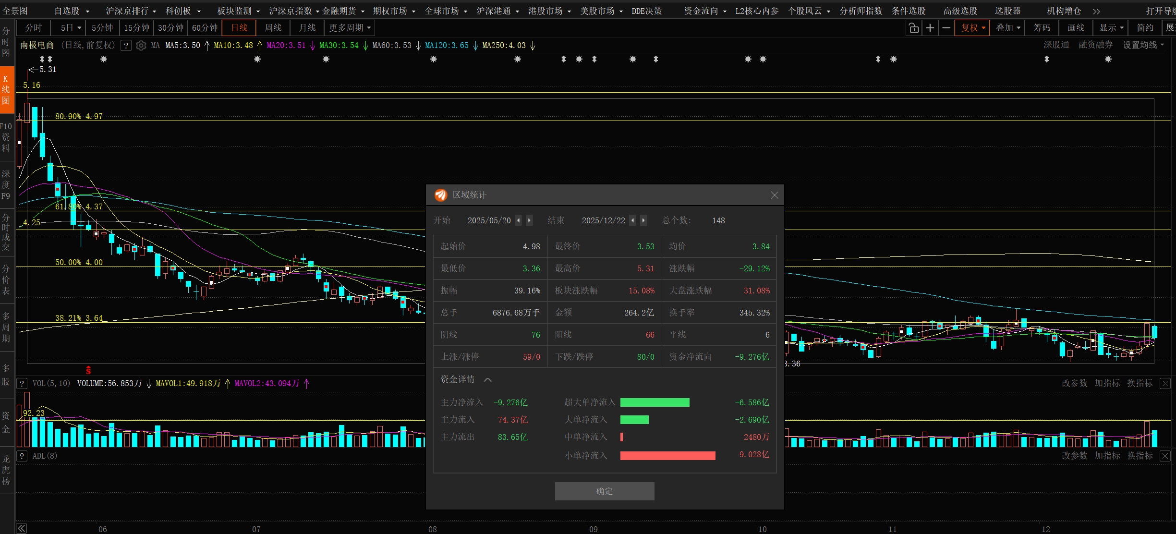Screen dimensions: 1176x534
Task: Click VOL indicator help question icon
Action: (x=22, y=383)
